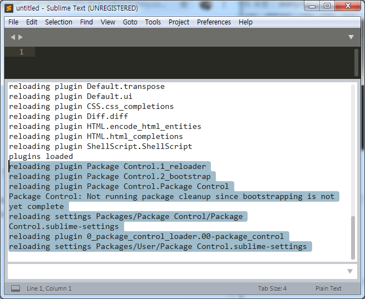The width and height of the screenshot is (365, 299).
Task: Go to previous tab with left arrow
Action: (x=13, y=37)
